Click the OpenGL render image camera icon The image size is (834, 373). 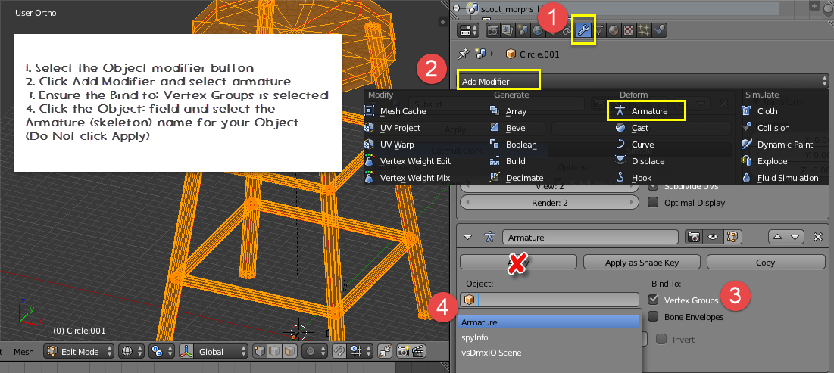pyautogui.click(x=404, y=351)
